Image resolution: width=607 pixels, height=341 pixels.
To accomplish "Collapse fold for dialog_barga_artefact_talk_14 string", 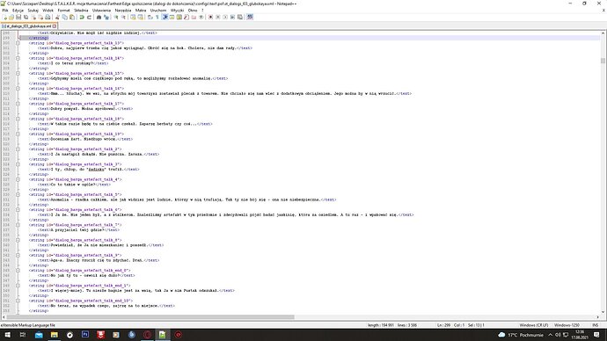I will click(18, 58).
